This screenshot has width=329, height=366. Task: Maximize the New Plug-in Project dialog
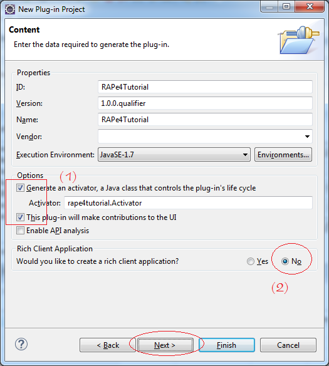click(x=286, y=6)
